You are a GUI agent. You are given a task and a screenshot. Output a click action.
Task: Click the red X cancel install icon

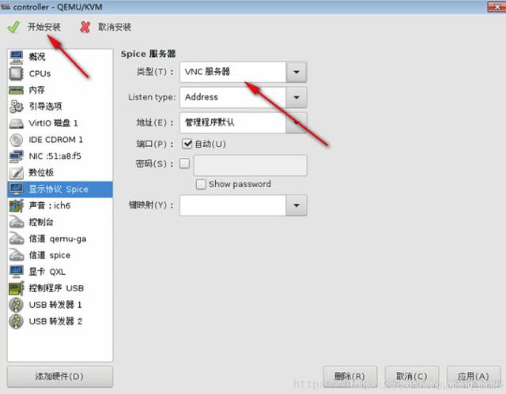click(85, 27)
